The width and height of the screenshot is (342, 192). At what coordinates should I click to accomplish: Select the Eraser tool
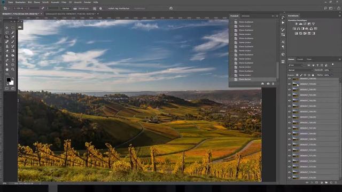click(x=7, y=51)
